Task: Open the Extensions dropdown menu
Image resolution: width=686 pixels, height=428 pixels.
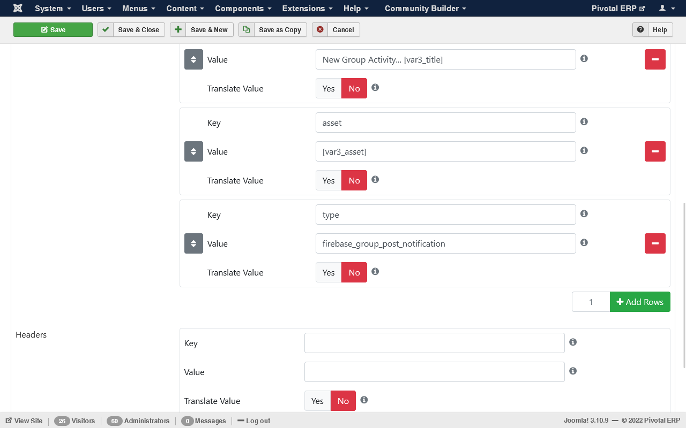Action: coord(307,8)
